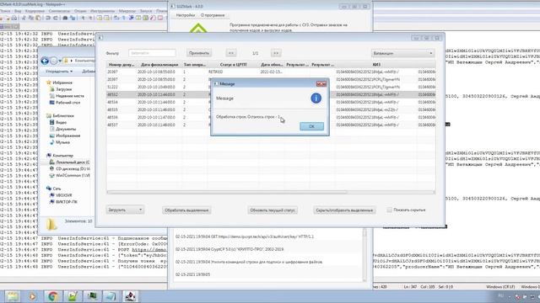540x303 pixels.
Task: Click Find binoculars icon in Notepad++ toolbar
Action: pyautogui.click(x=65, y=18)
